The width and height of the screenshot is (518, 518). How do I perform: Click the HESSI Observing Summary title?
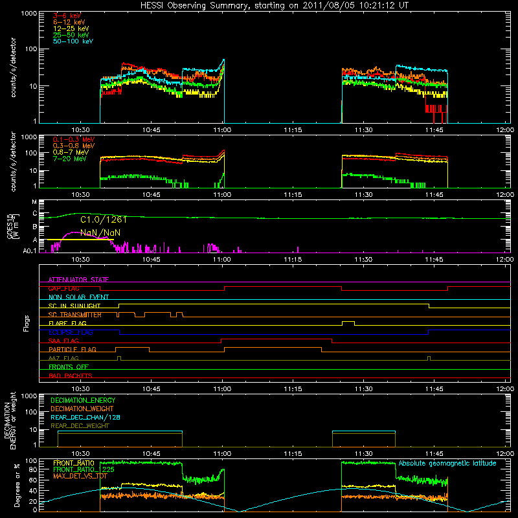(275, 5)
